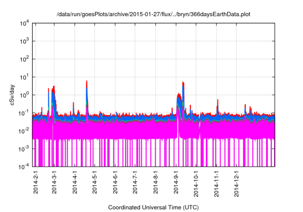Click the 10^0 y-axis tick label

tap(24, 95)
